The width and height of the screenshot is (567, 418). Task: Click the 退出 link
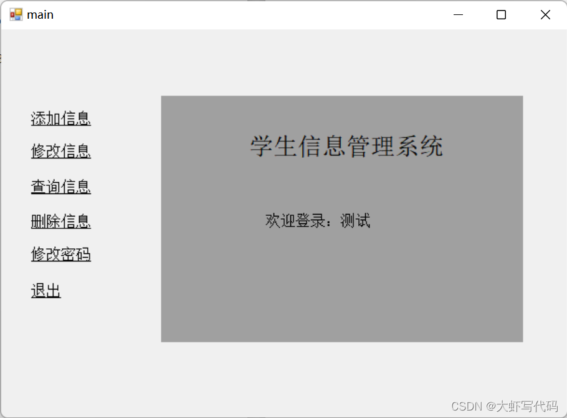[46, 291]
